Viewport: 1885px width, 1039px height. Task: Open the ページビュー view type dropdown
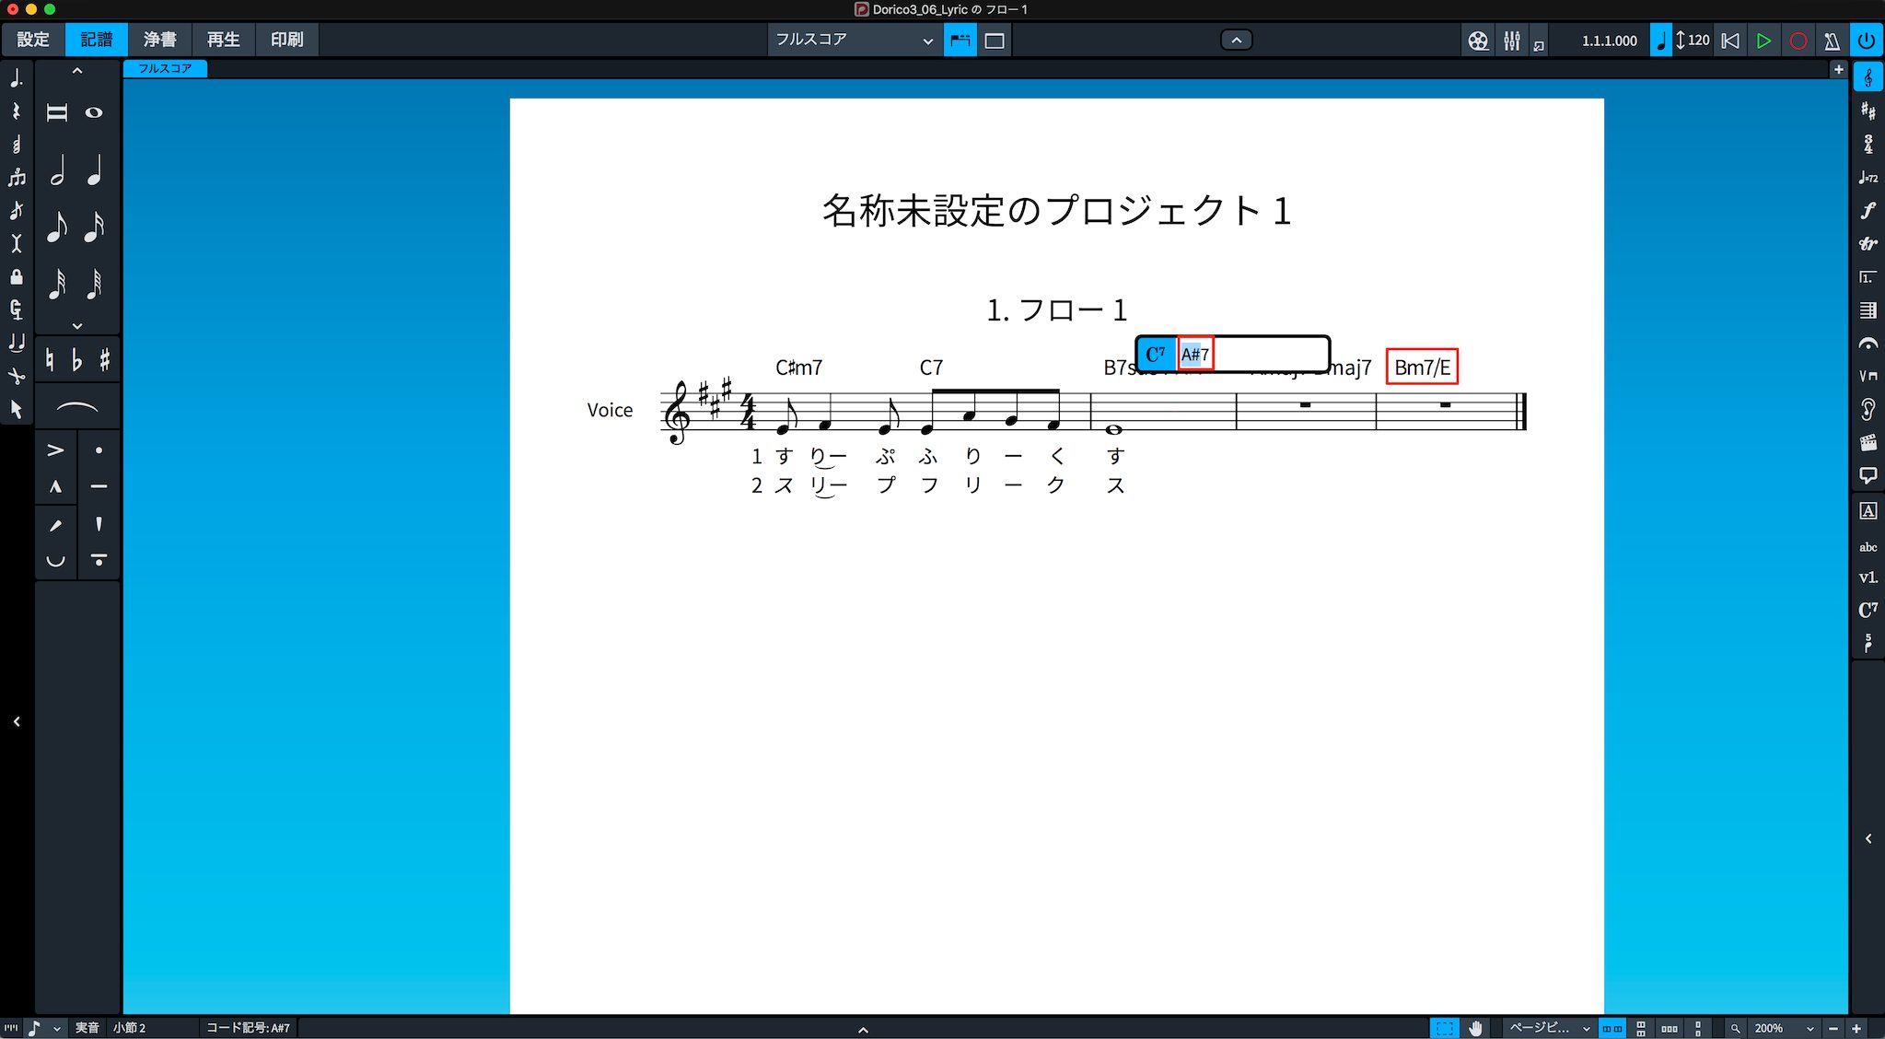click(1549, 1028)
